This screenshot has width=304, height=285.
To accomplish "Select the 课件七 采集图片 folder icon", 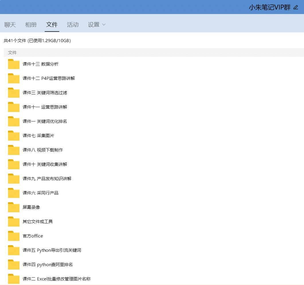I will click(x=14, y=136).
